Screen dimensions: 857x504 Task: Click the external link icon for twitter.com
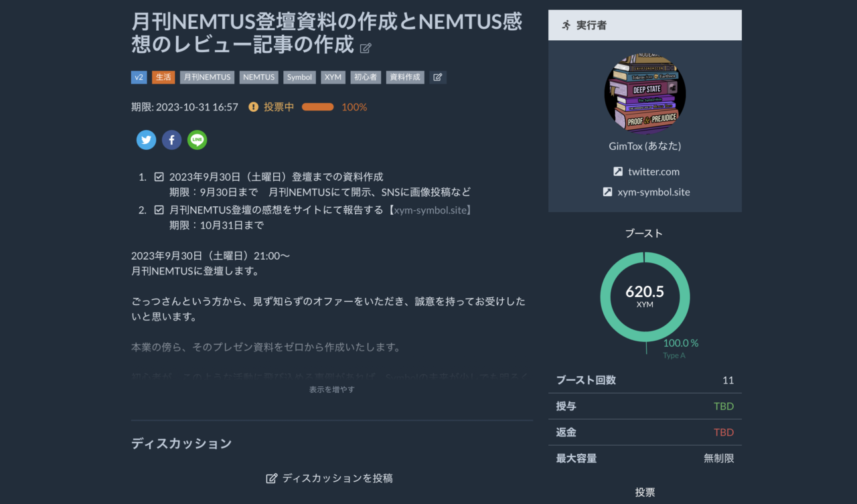[x=618, y=171]
